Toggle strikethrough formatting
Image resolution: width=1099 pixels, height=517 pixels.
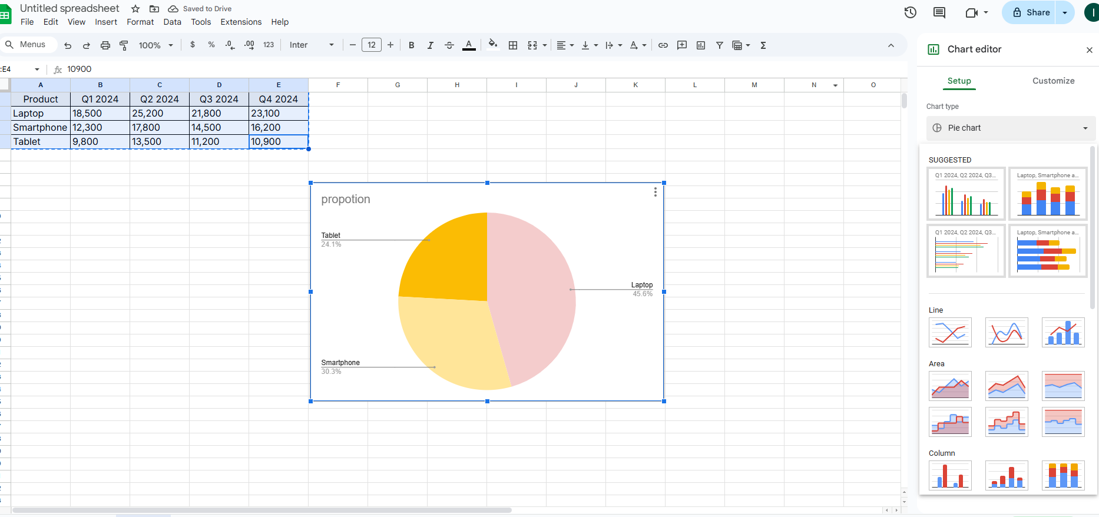pyautogui.click(x=449, y=45)
